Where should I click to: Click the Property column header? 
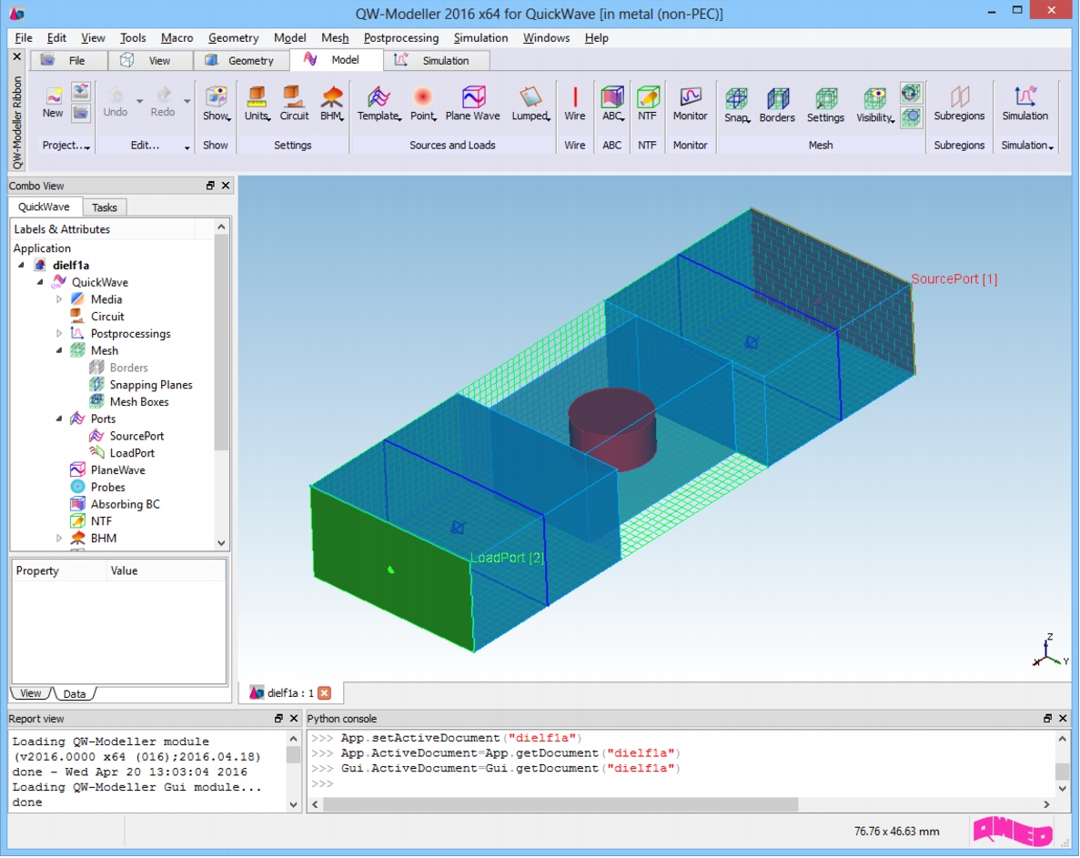tap(59, 570)
